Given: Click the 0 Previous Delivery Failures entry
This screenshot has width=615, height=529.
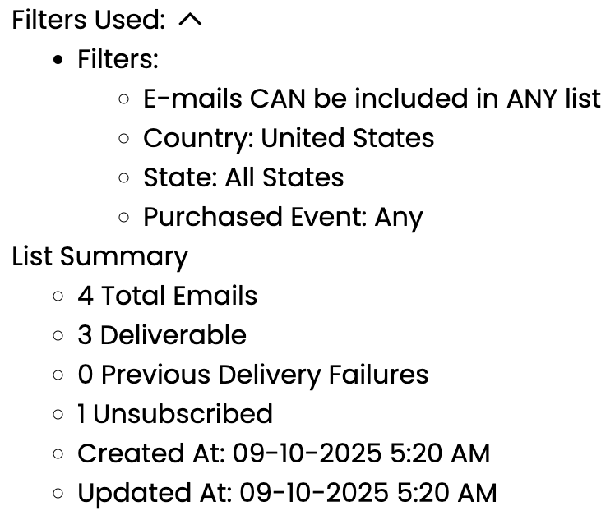Looking at the screenshot, I should point(253,375).
